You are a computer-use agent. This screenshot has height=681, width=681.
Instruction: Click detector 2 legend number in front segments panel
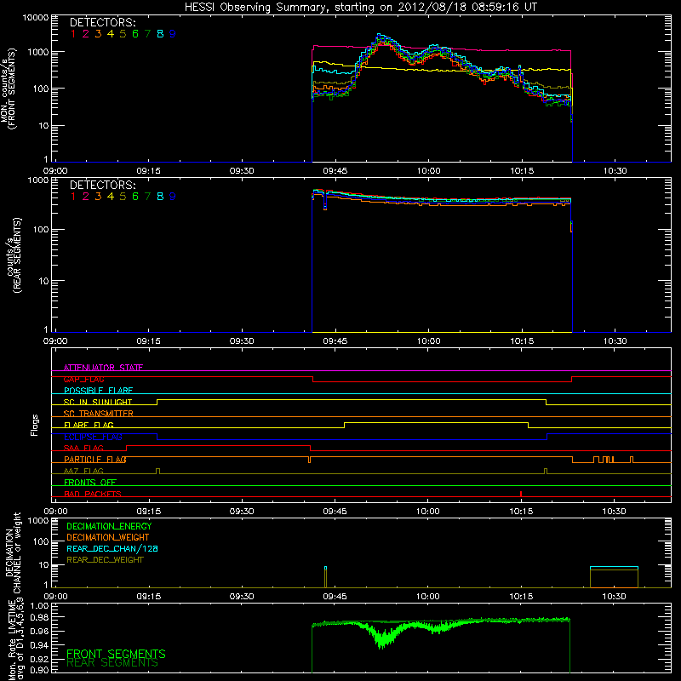(x=86, y=34)
